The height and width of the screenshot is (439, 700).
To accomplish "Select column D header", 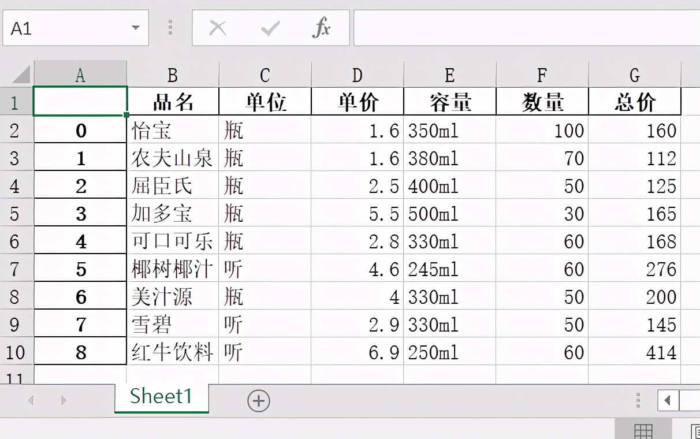I will coord(358,74).
